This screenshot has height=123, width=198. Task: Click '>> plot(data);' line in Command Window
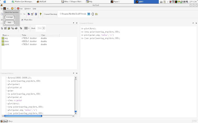tap(89, 29)
